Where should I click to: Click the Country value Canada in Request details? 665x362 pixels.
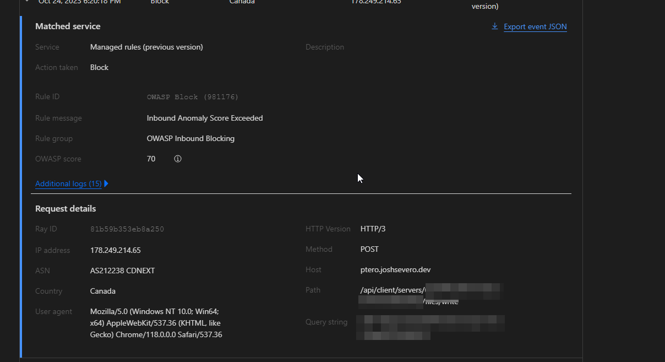pos(102,291)
